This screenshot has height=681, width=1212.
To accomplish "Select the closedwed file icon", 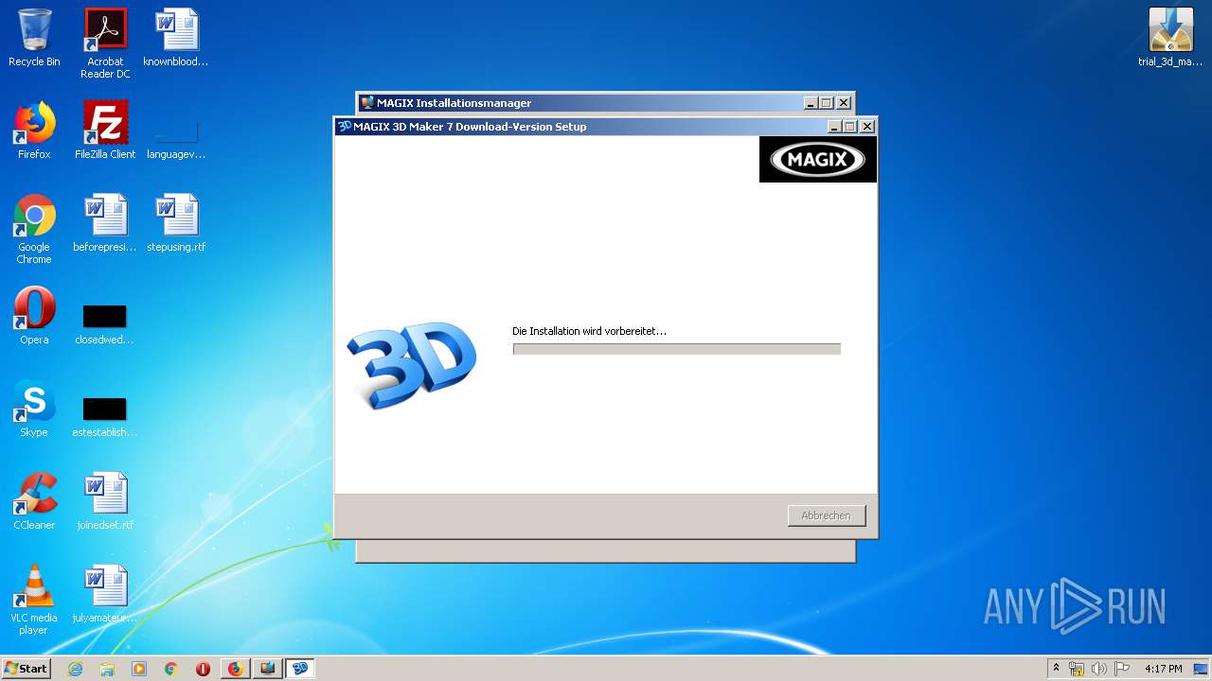I will click(x=105, y=324).
